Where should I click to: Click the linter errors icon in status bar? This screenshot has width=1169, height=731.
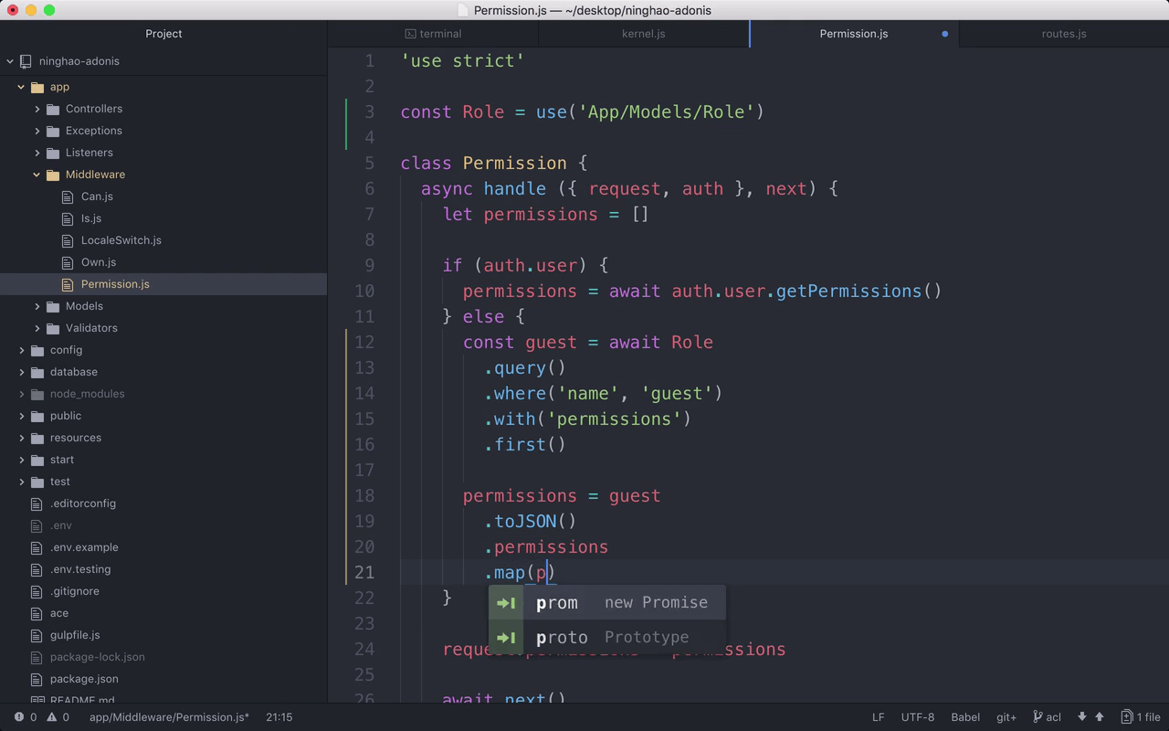pos(19,717)
